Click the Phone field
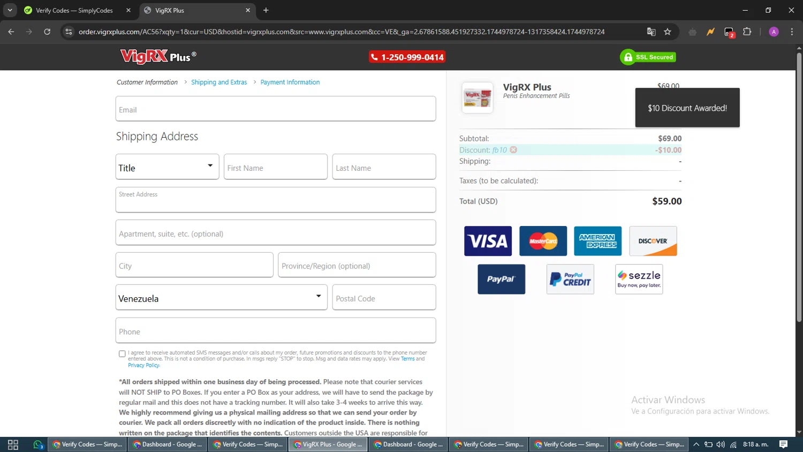Image resolution: width=803 pixels, height=452 pixels. [276, 330]
